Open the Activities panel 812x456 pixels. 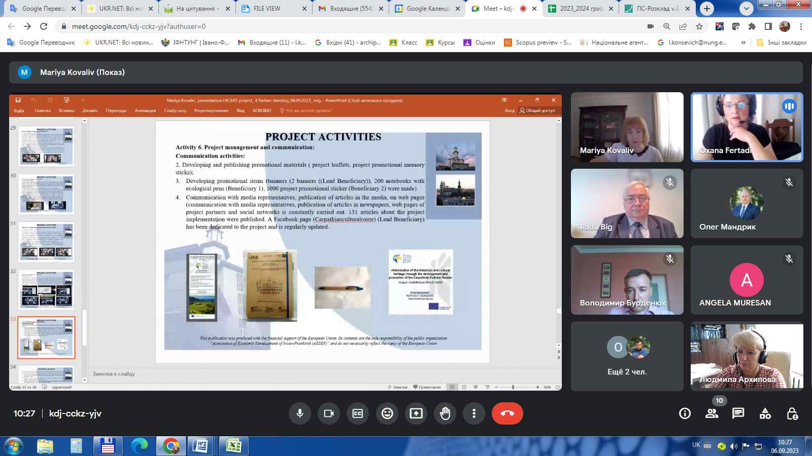(x=765, y=413)
